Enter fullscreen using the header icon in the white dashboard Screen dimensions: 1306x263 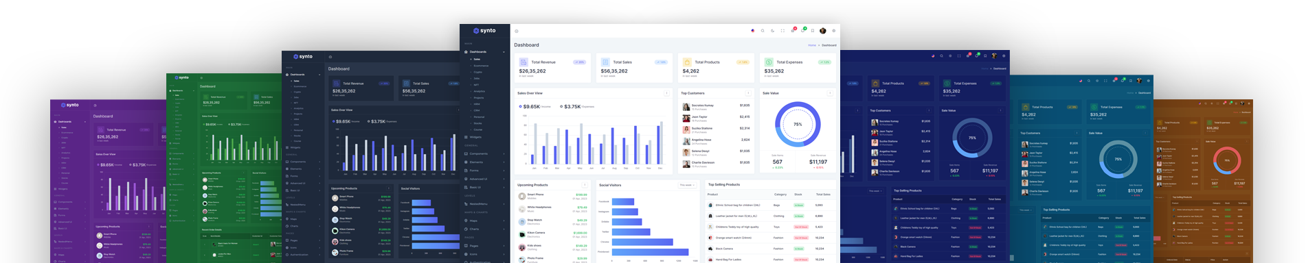click(x=783, y=31)
